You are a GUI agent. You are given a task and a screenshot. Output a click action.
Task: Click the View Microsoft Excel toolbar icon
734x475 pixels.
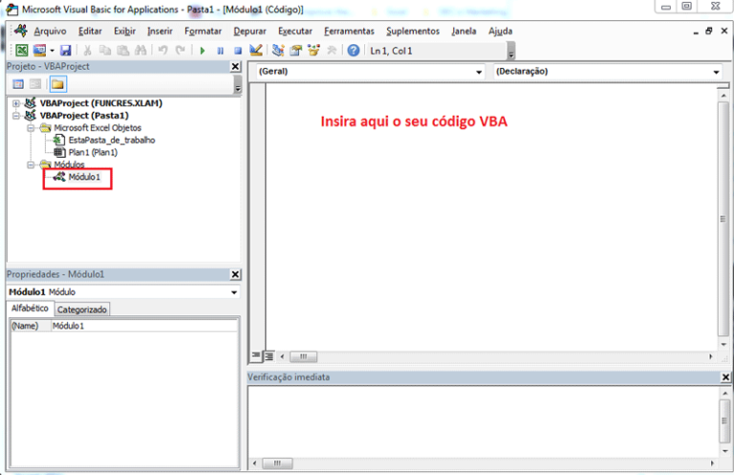pos(21,50)
